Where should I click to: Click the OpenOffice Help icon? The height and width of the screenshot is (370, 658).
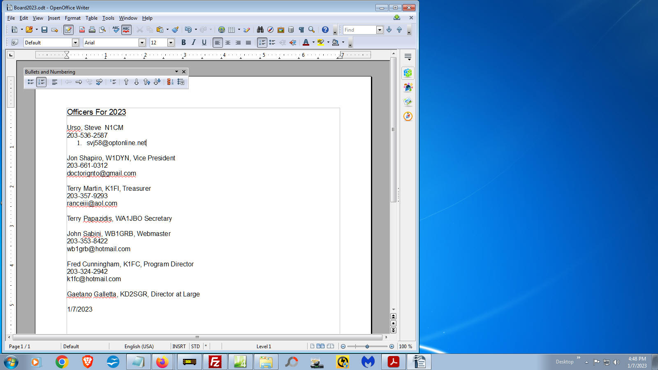pyautogui.click(x=325, y=30)
